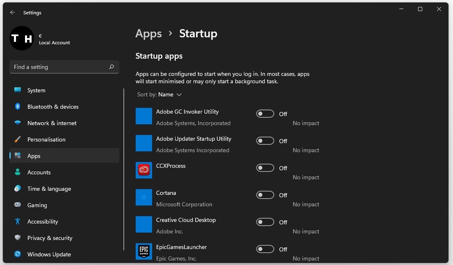Click the Accounts person icon
453x265 pixels.
click(18, 172)
